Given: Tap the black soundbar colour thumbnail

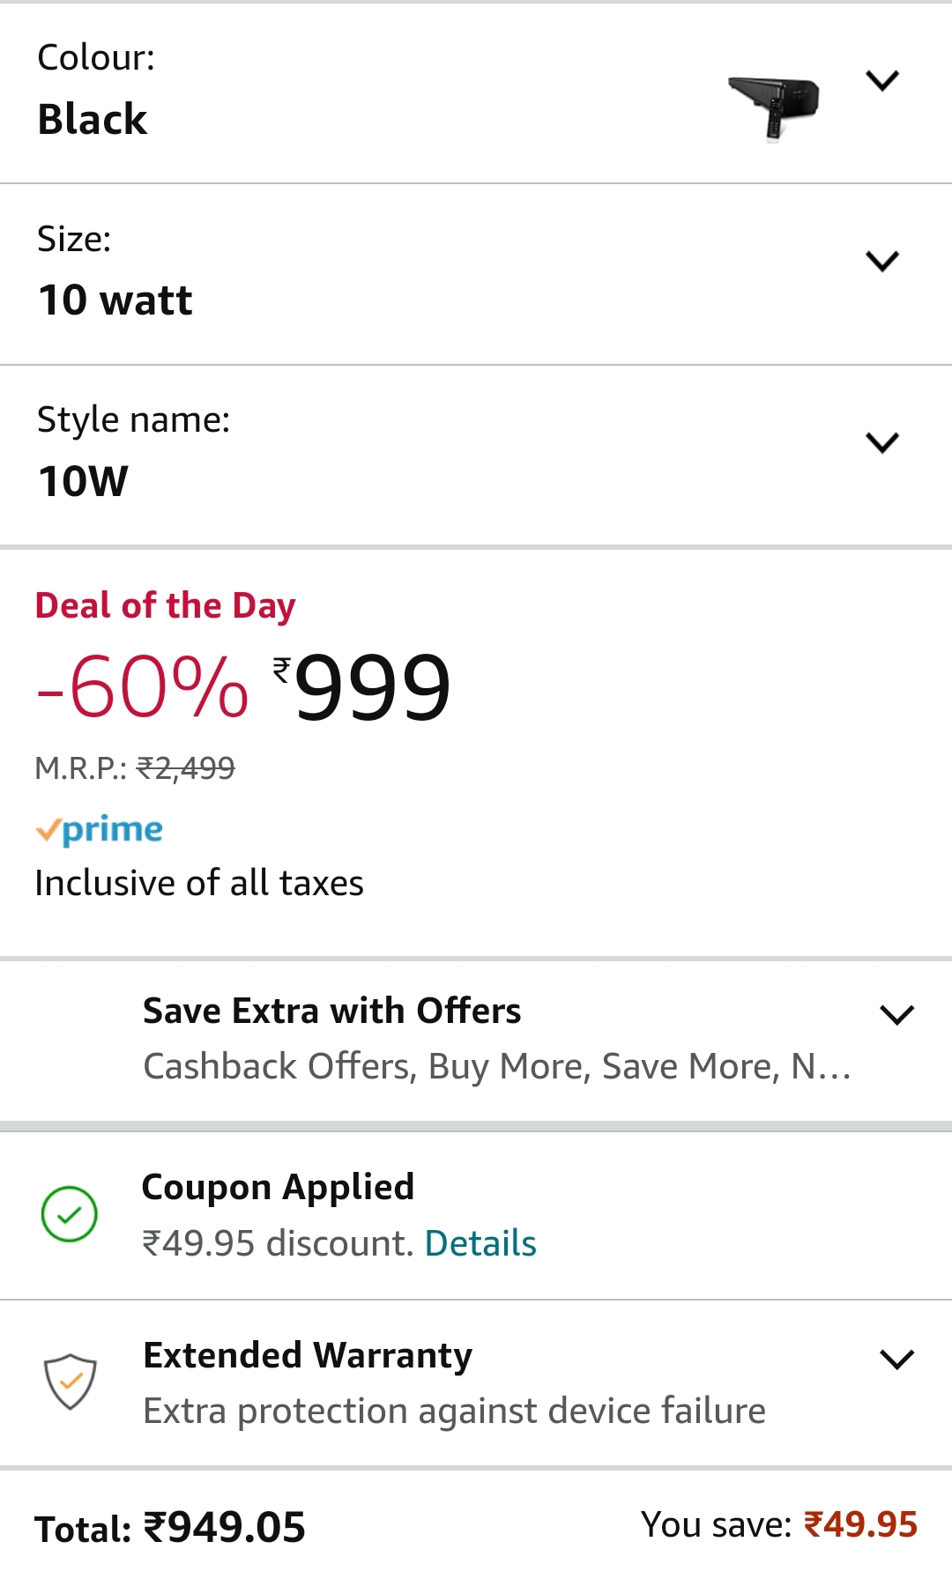Looking at the screenshot, I should point(774,106).
